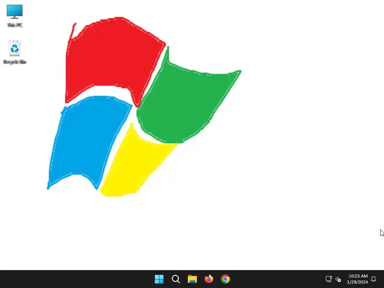Launch File Explorer from the taskbar
Viewport: 384px width, 288px height.
[192, 279]
